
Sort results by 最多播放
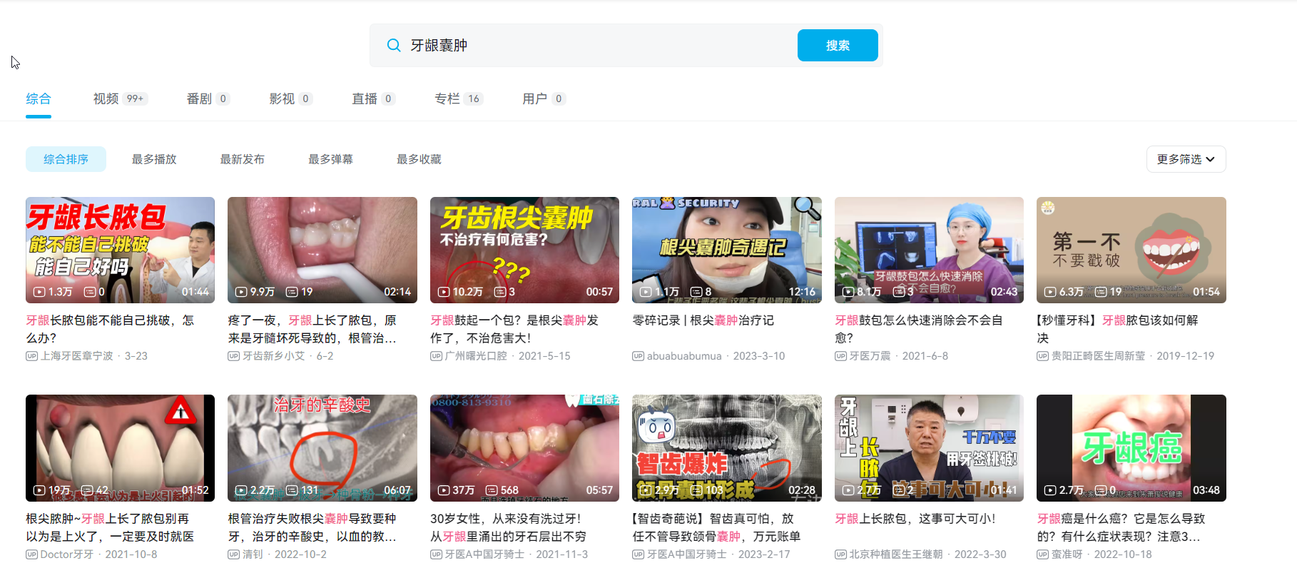click(x=154, y=159)
